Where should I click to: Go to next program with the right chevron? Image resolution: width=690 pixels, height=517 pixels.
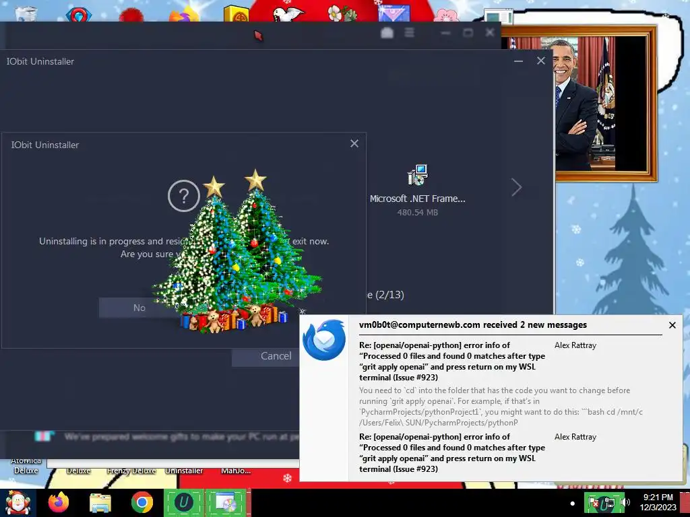[517, 187]
